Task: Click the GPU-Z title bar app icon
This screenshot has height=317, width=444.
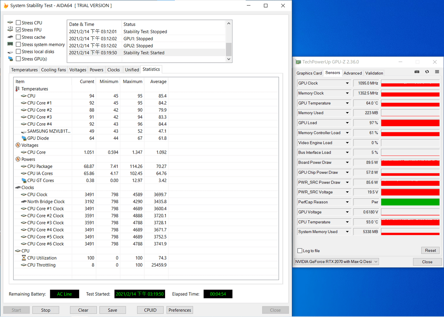Action: [298, 62]
